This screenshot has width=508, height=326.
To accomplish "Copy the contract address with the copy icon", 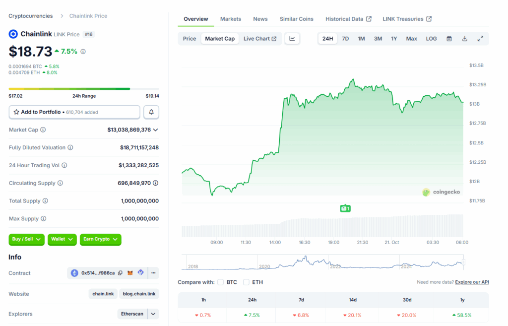I will pos(120,273).
